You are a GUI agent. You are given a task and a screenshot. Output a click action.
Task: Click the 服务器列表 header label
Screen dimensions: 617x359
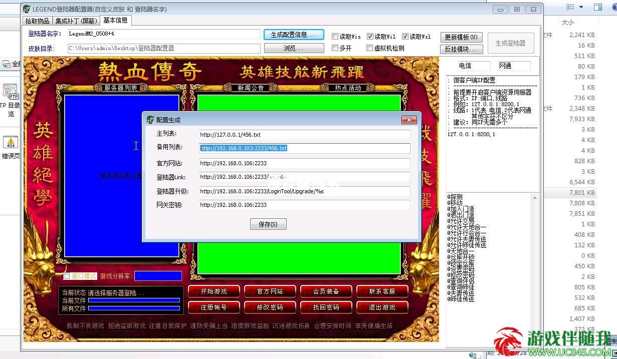tap(121, 88)
